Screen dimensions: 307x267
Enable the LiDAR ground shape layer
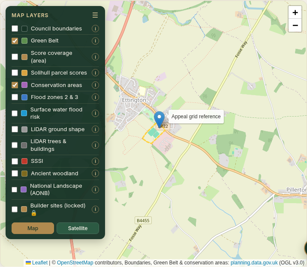click(15, 129)
